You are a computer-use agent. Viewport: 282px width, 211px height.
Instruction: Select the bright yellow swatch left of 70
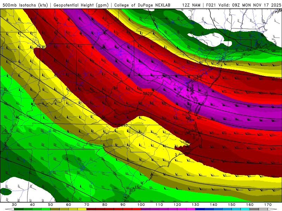tap(82, 209)
